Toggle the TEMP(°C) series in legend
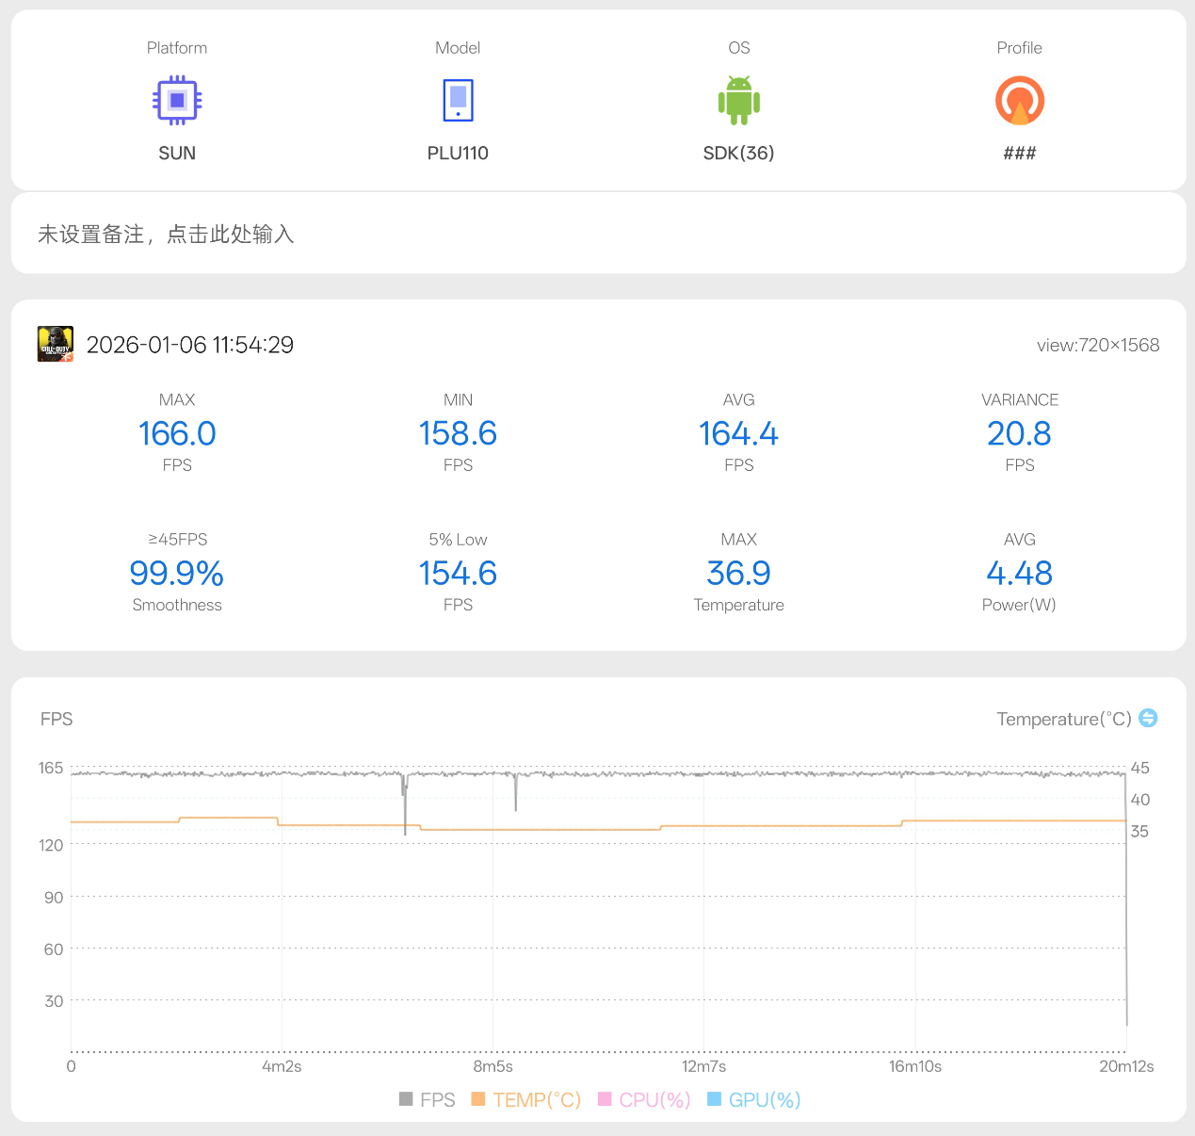This screenshot has width=1195, height=1136. [525, 1099]
